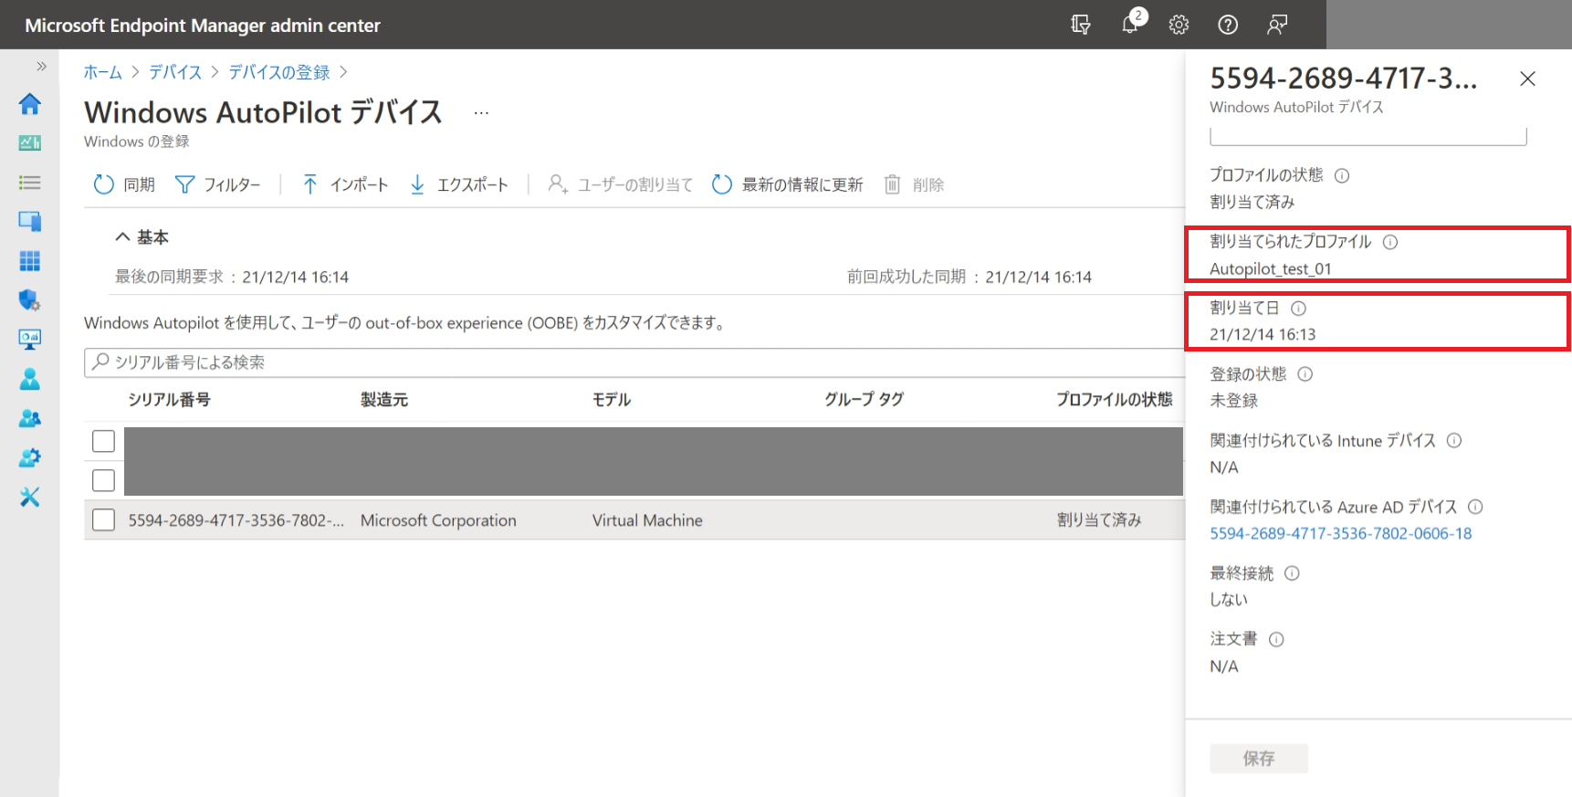Collapse the 基本 section
The image size is (1572, 797).
[141, 237]
